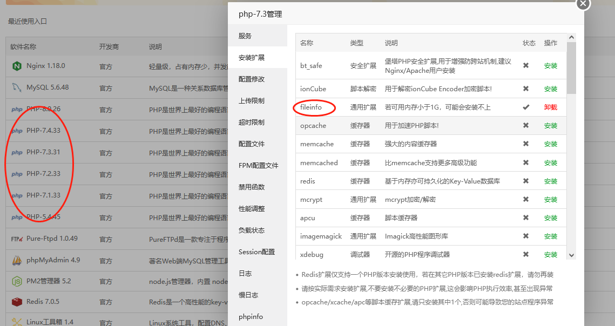Screen dimensions: 615x326
Task: Click the 名称 column header in dialog
Action: click(x=307, y=43)
